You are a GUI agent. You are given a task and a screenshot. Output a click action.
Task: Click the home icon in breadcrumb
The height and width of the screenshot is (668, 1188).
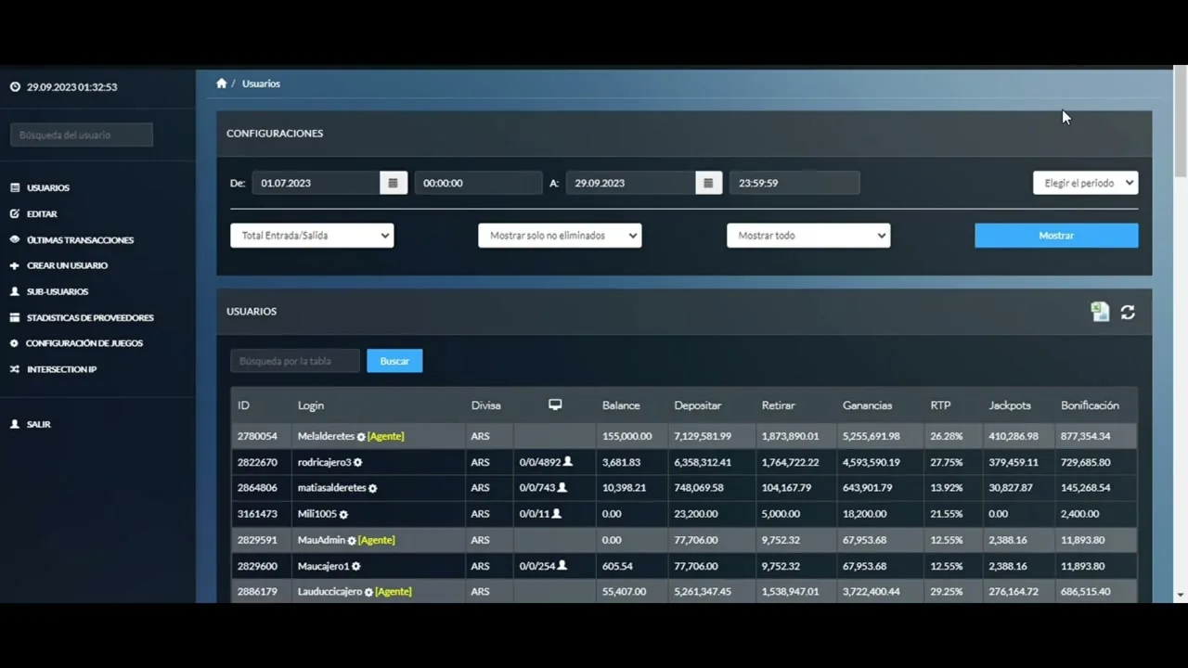coord(221,83)
